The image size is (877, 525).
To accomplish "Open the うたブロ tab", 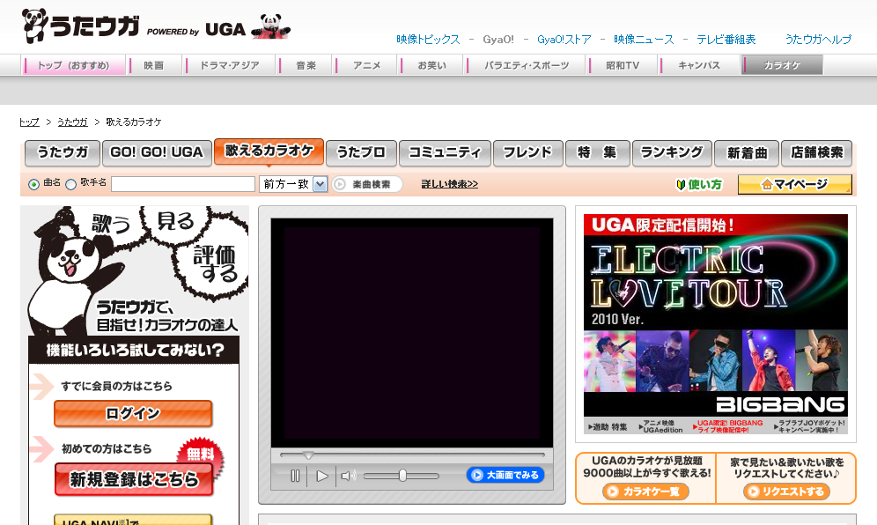I will [361, 152].
